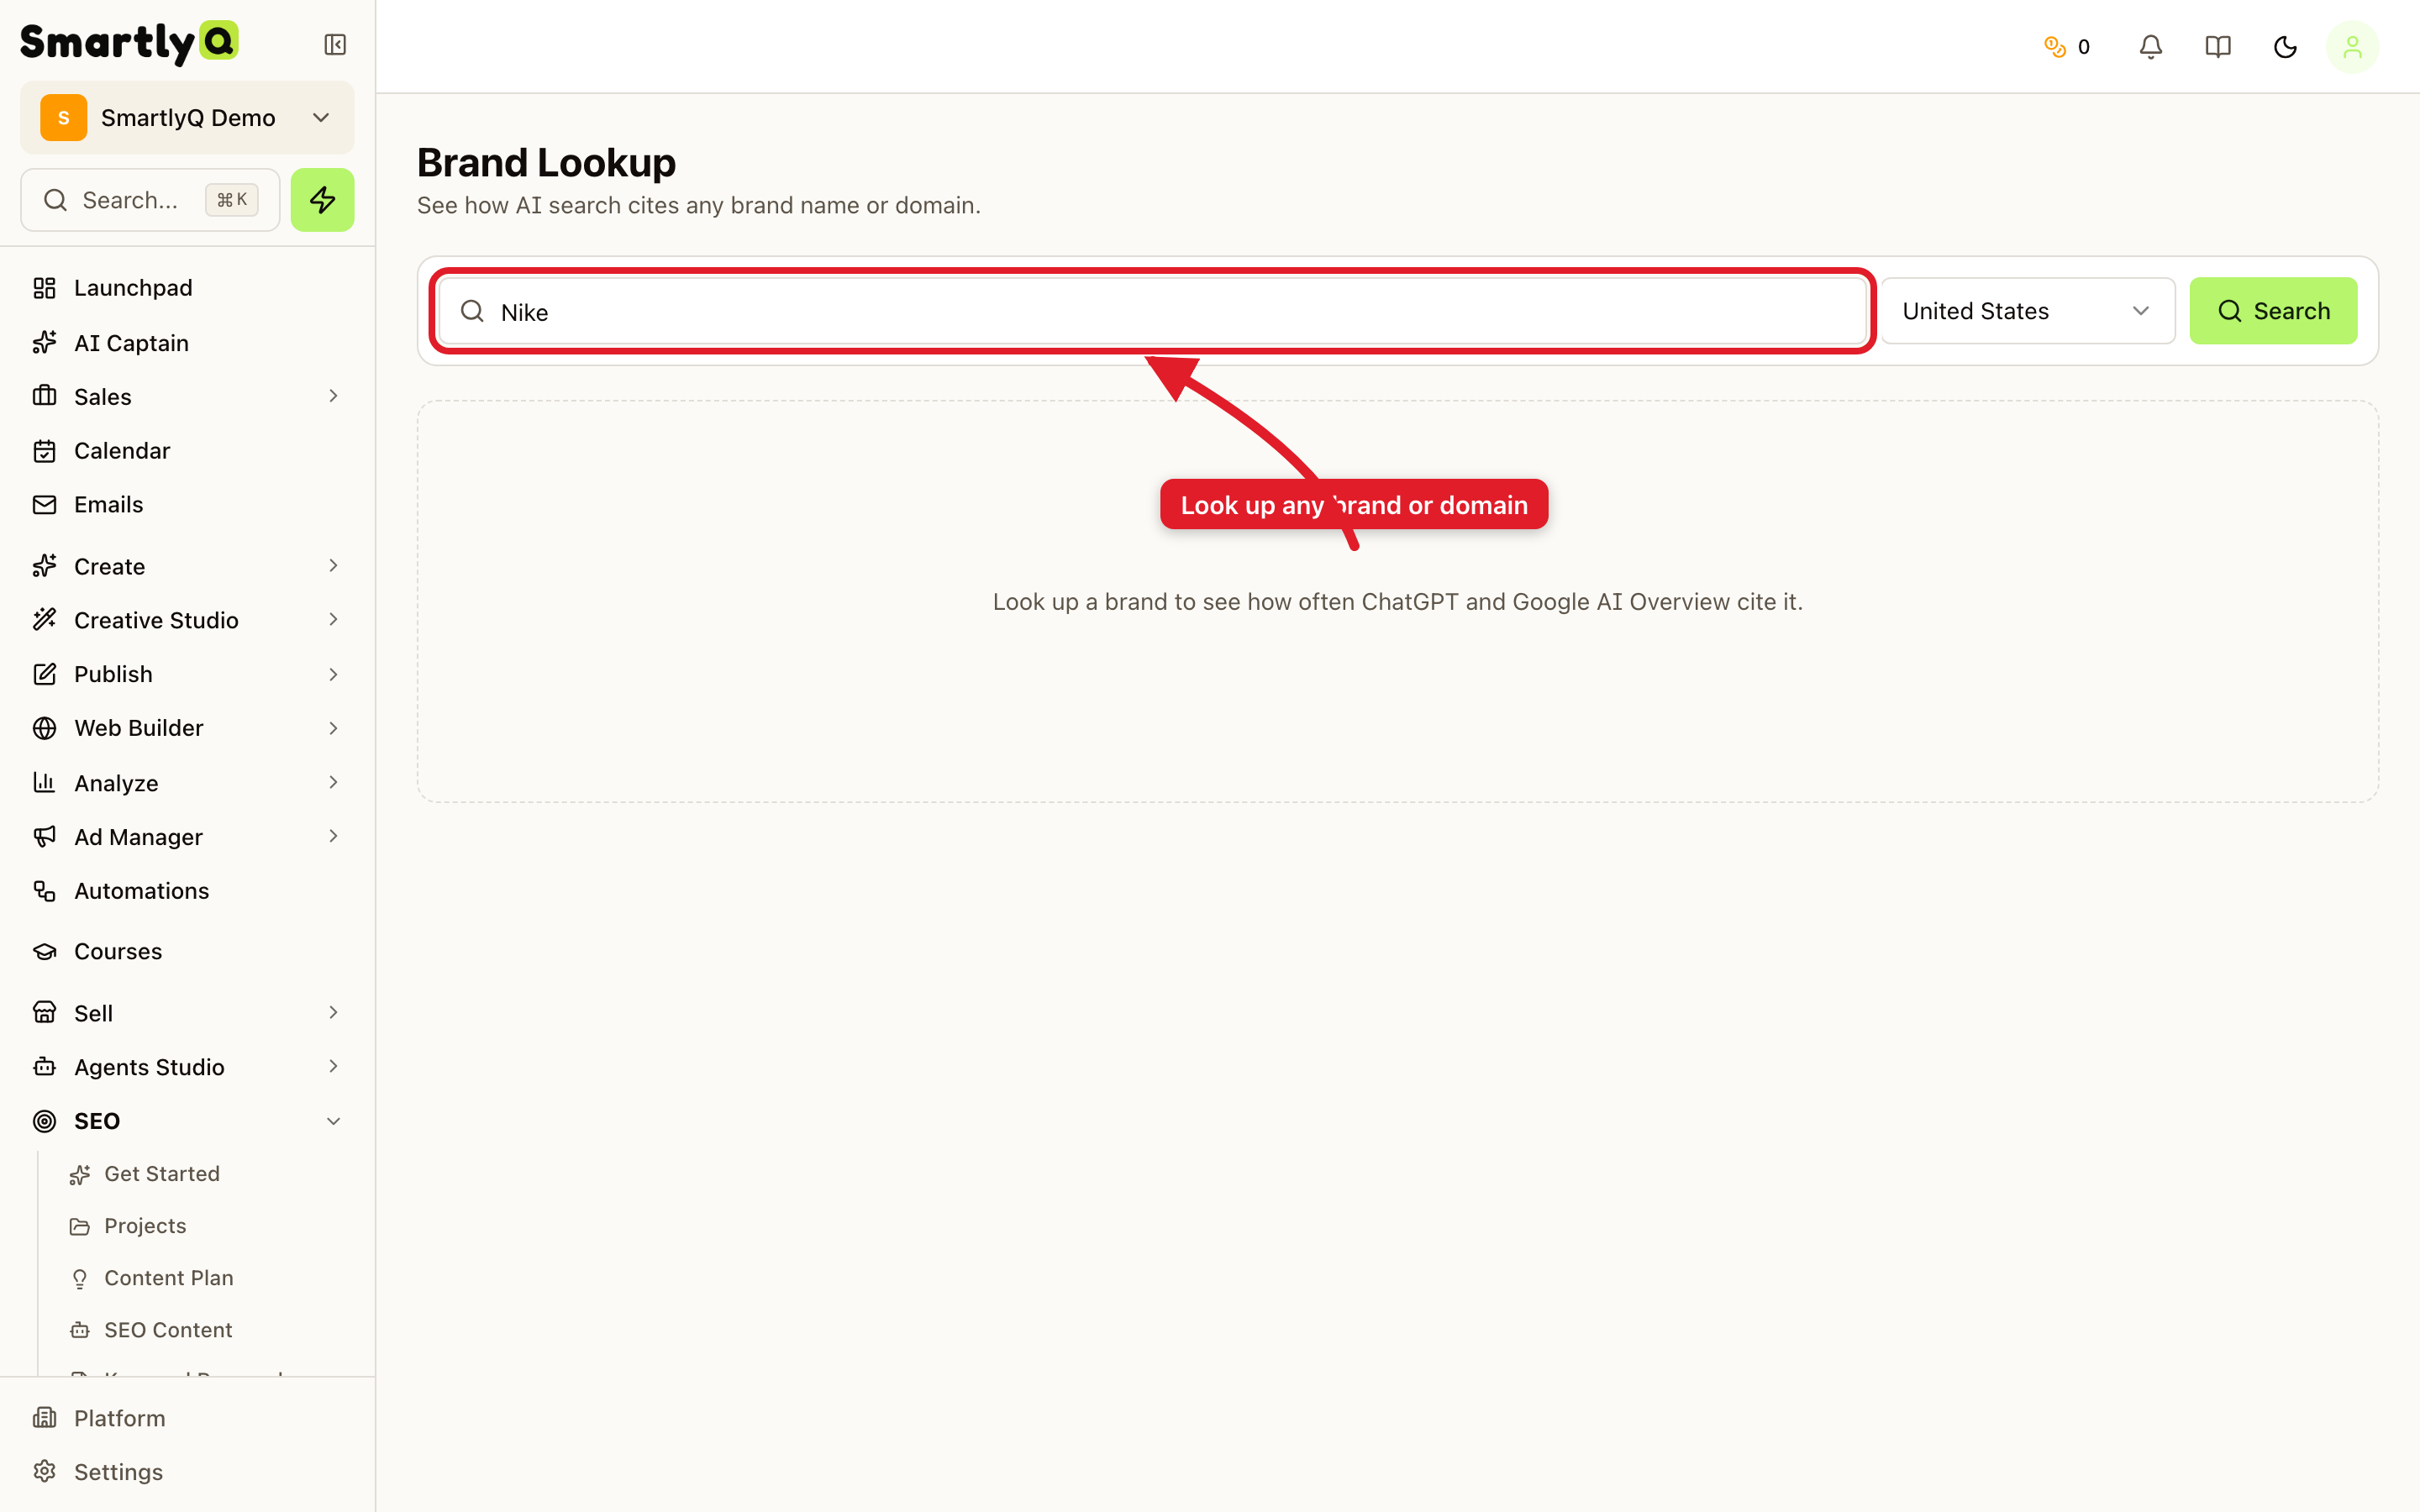Click the Platform building icon
This screenshot has height=1512, width=2420.
44,1418
